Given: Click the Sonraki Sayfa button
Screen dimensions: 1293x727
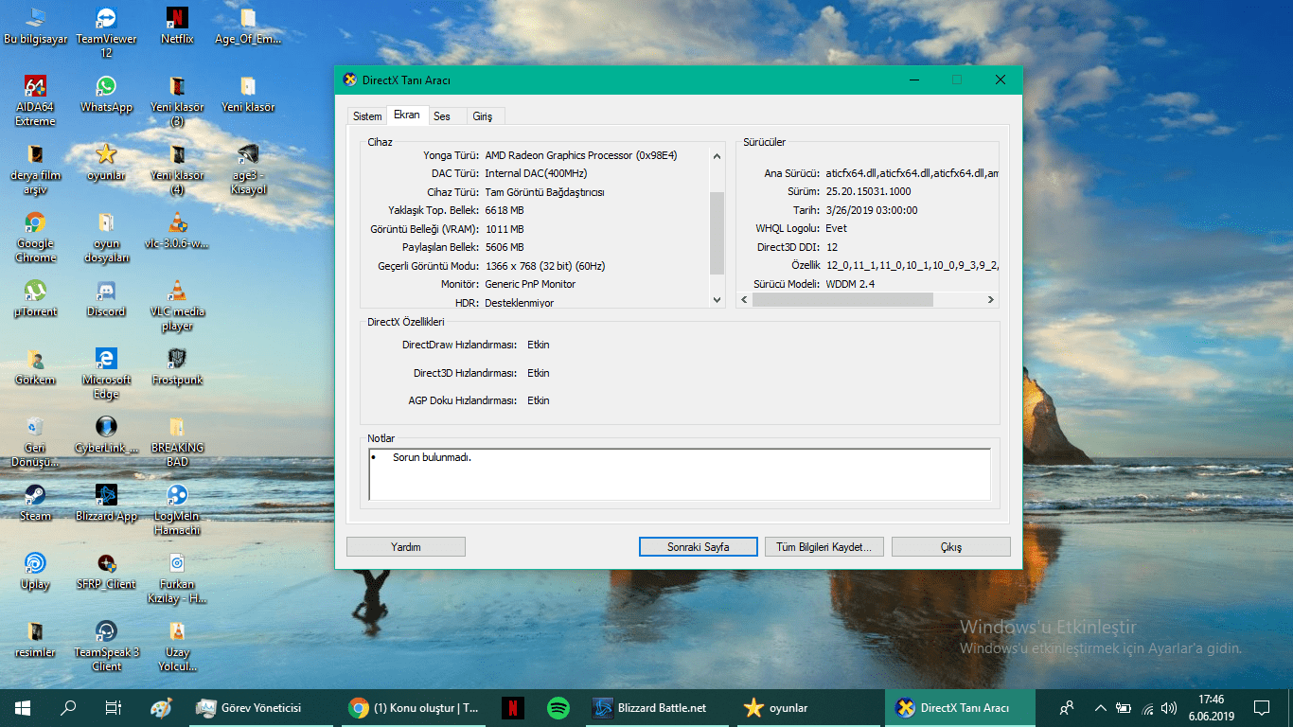Looking at the screenshot, I should 699,547.
